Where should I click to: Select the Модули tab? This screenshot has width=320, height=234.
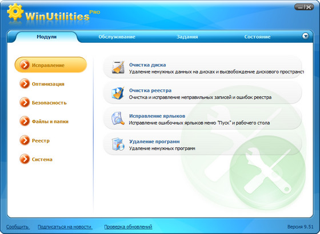pyautogui.click(x=46, y=37)
